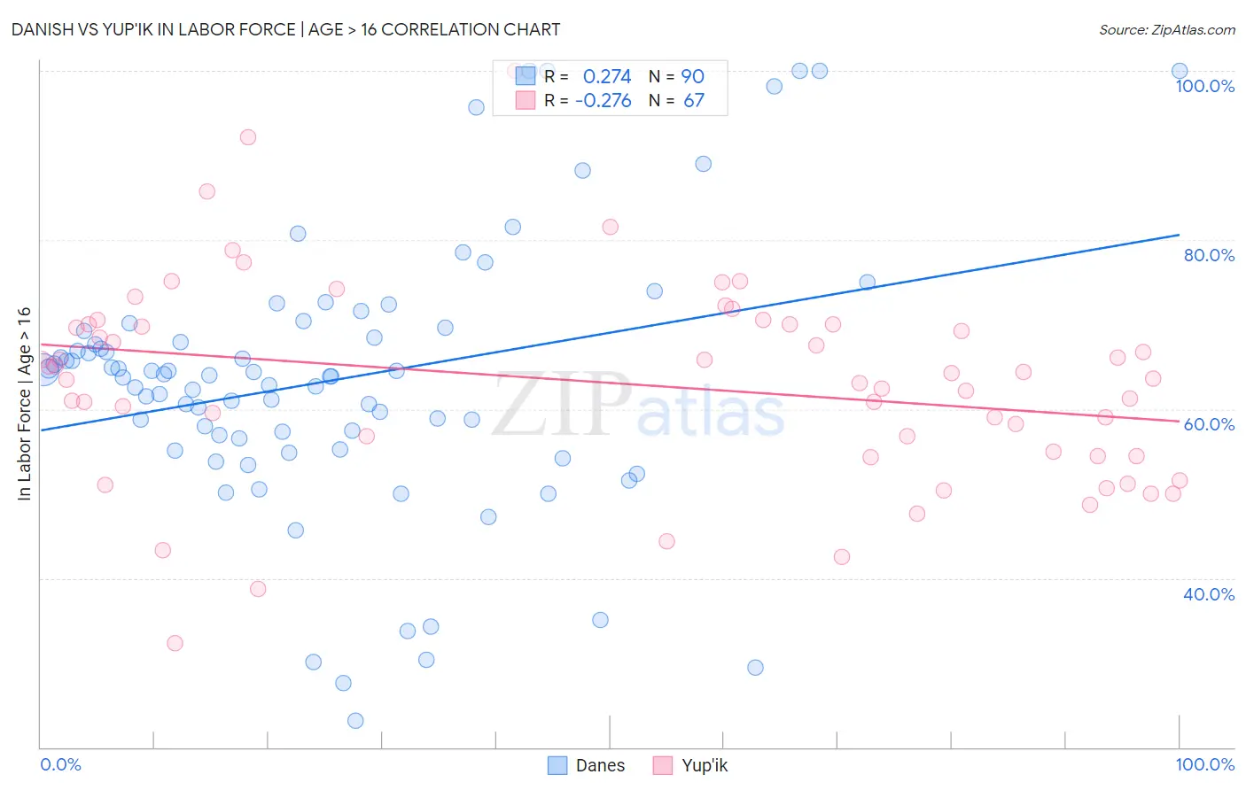The image size is (1246, 790).
Task: Click the 0.0% x-axis label
Action: [61, 764]
